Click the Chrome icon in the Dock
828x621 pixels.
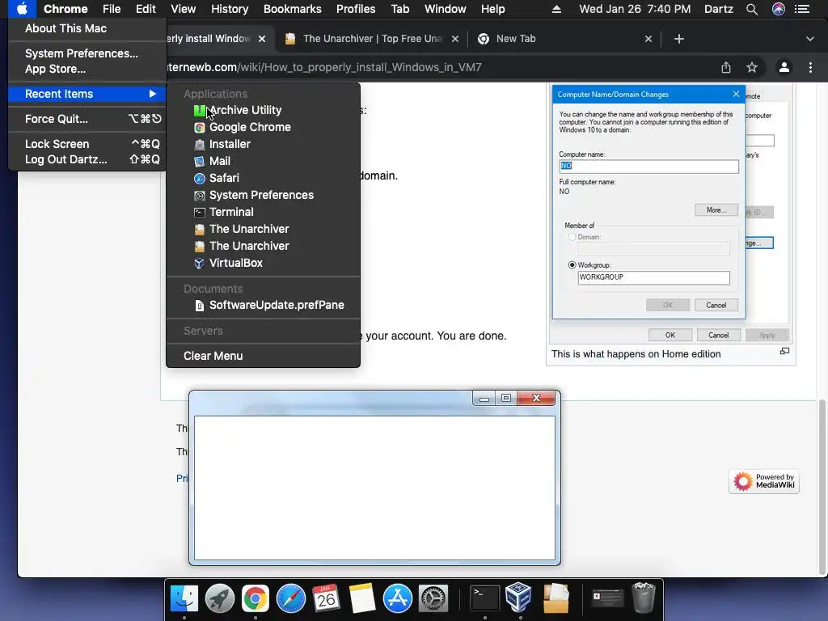click(255, 598)
